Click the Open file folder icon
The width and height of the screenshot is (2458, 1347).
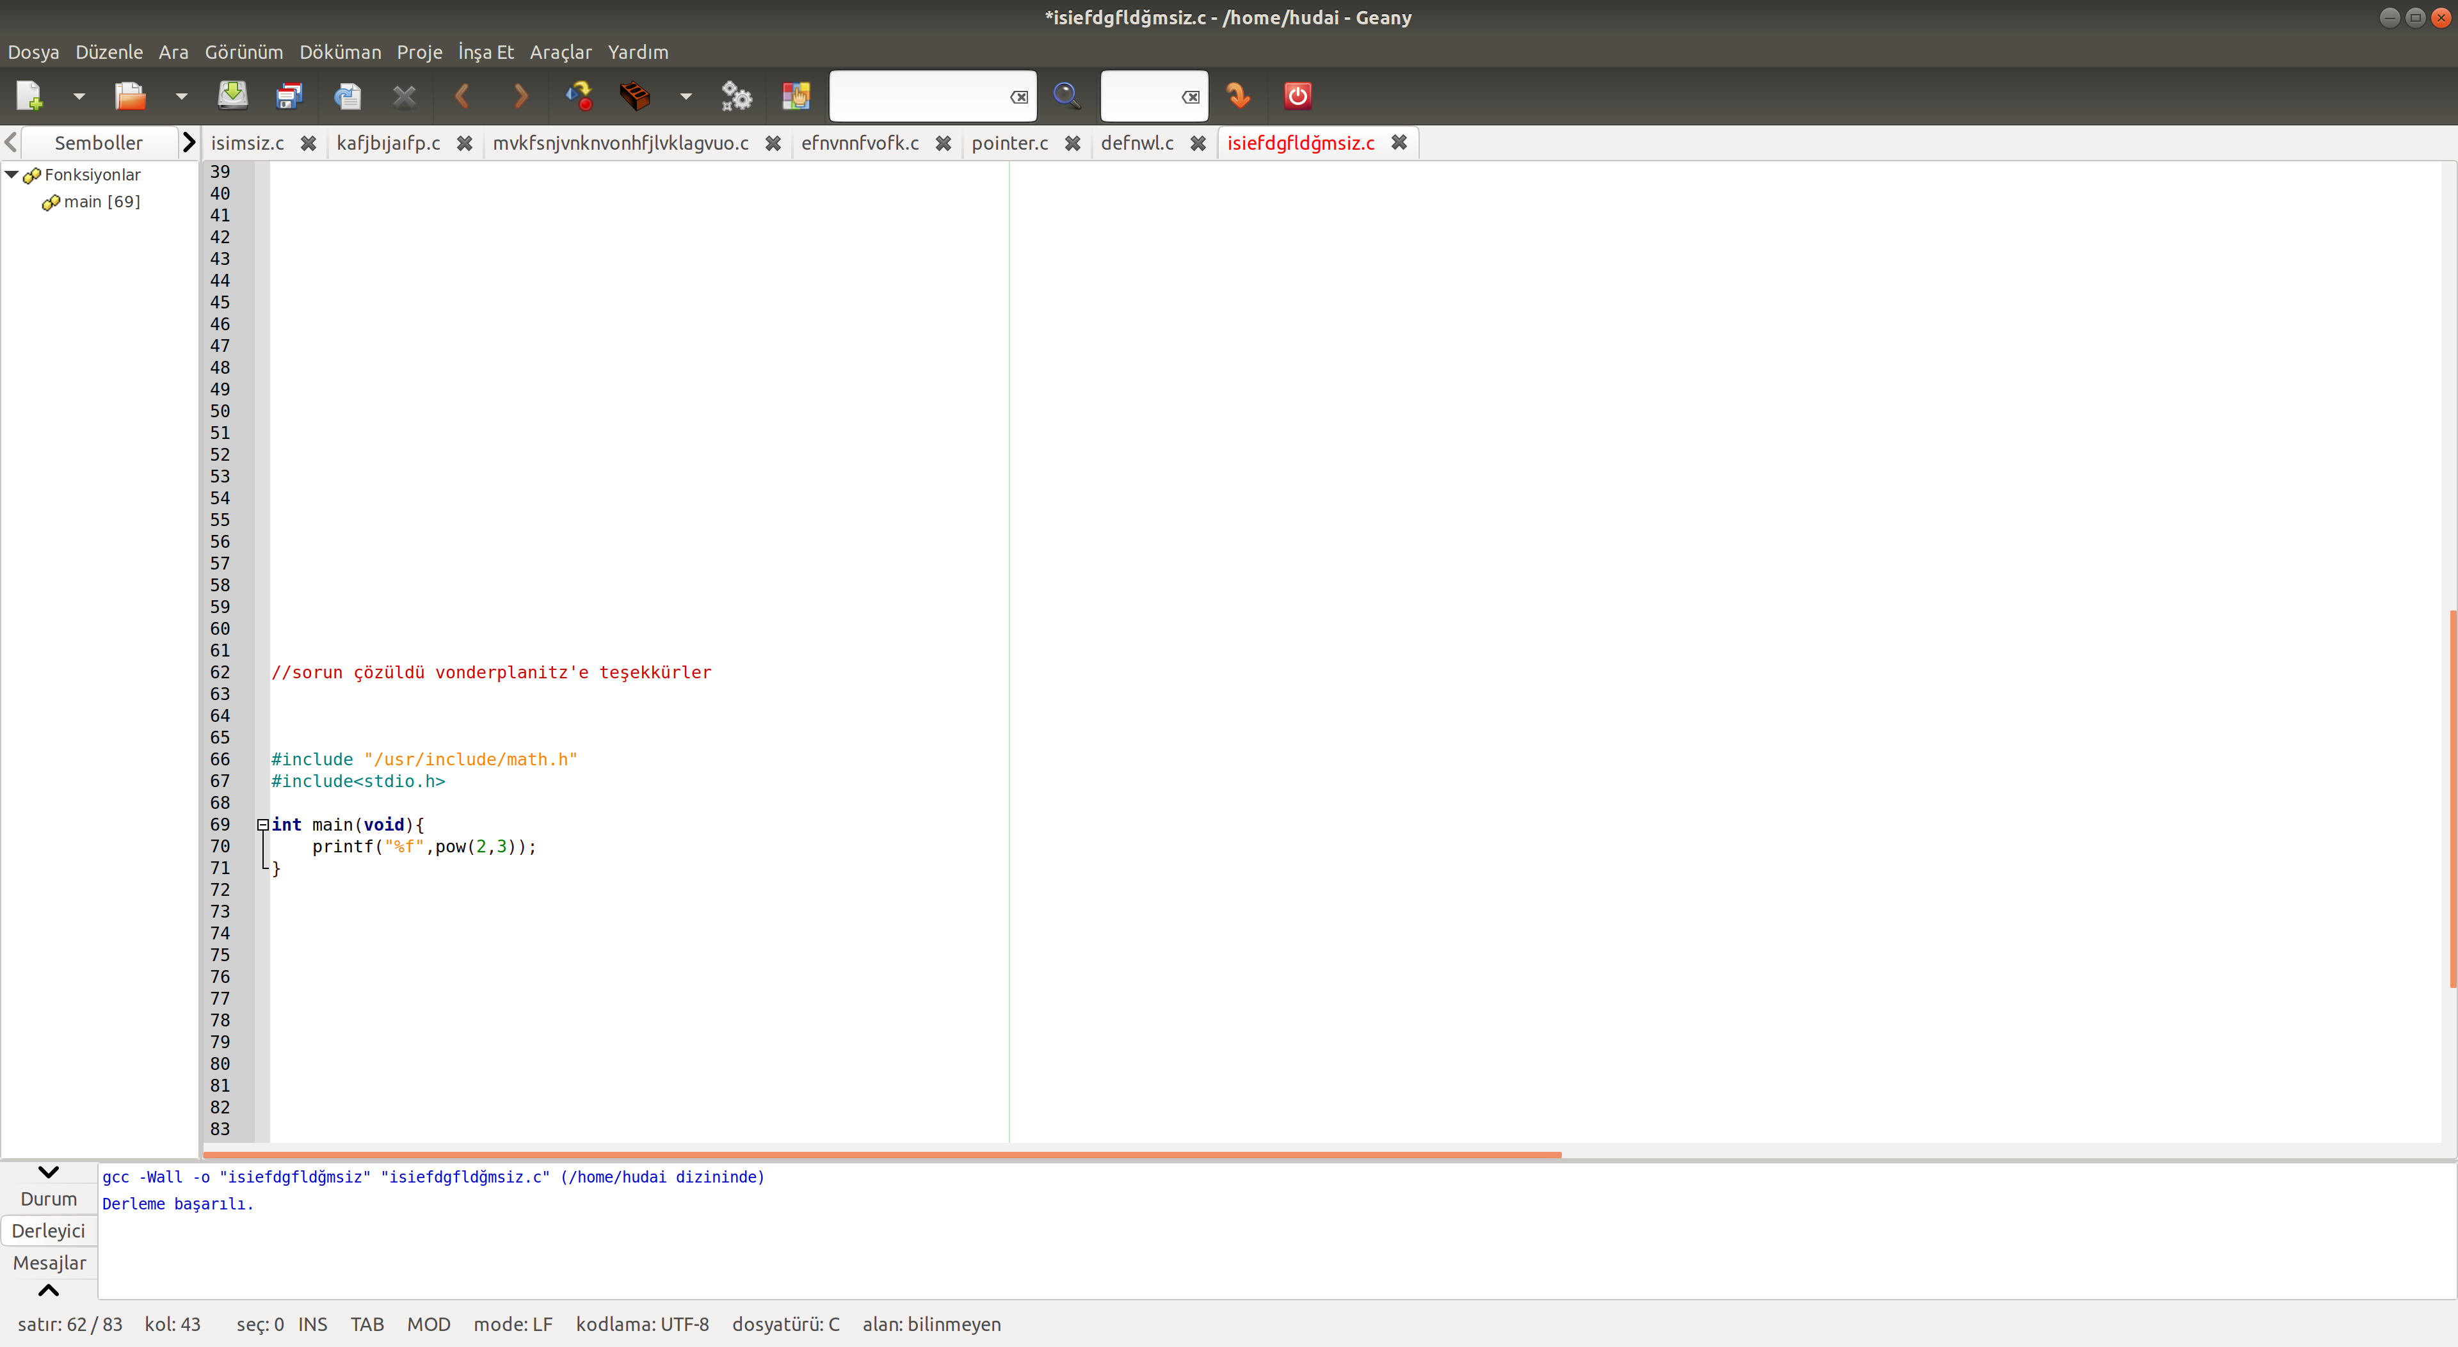130,95
